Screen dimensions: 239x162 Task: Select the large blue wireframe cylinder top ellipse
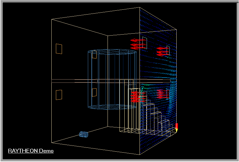112,52
